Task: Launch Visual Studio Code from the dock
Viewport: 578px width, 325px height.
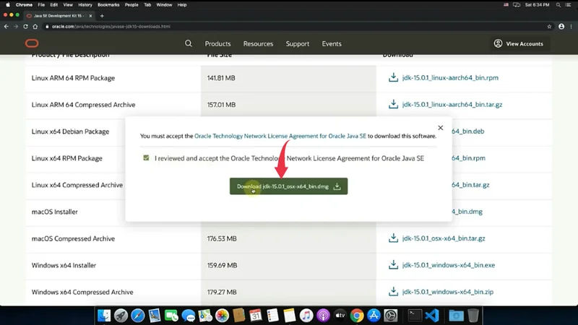Action: point(432,316)
